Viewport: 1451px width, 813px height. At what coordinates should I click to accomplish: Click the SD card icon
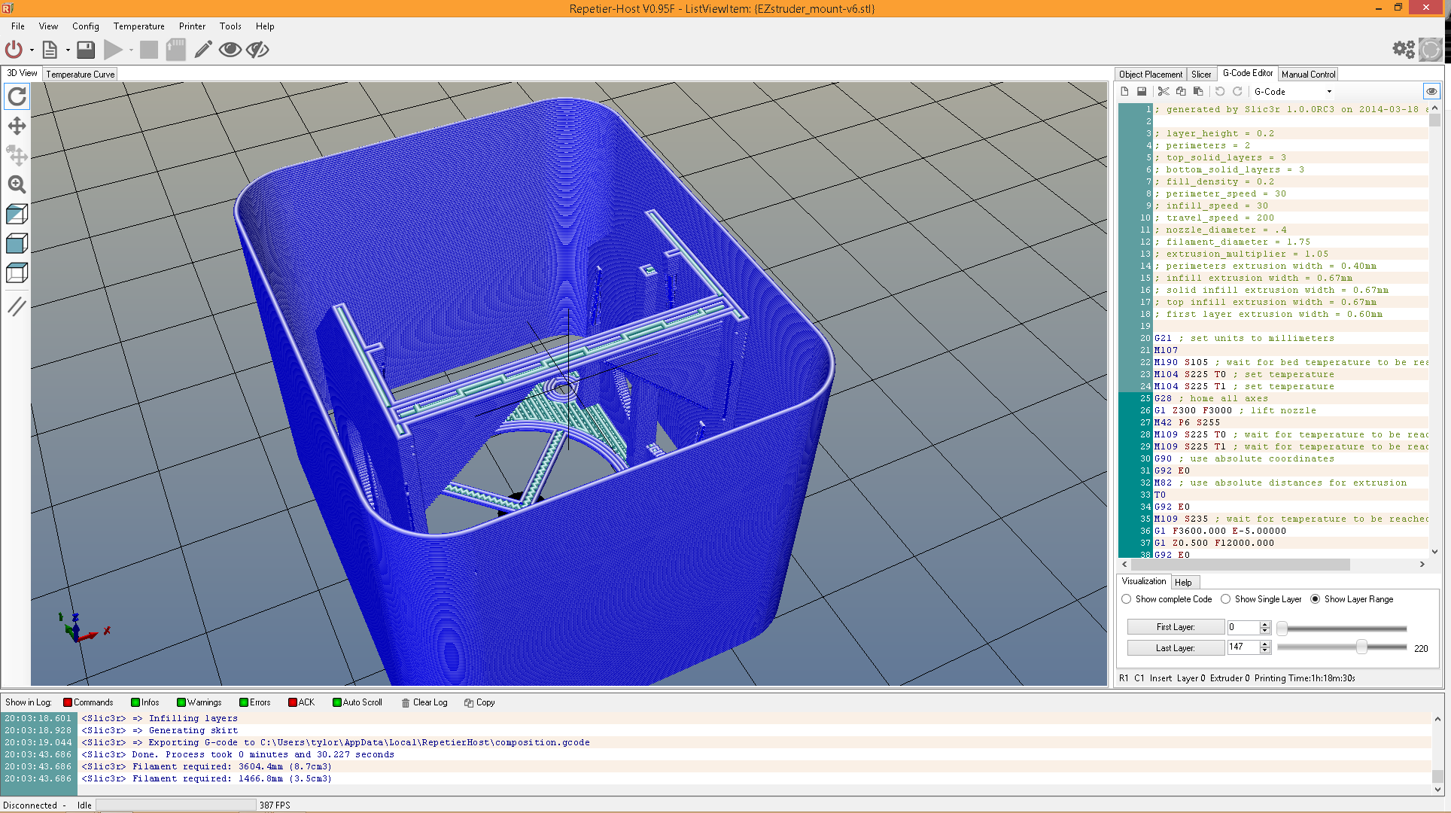175,50
